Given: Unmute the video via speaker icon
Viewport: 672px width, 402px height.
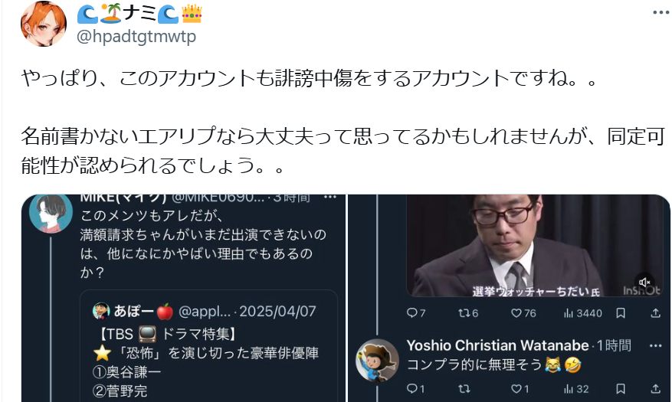Looking at the screenshot, I should click(644, 282).
